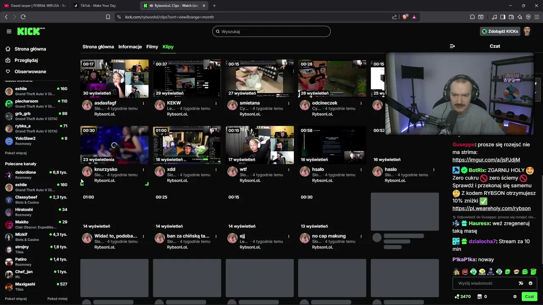Open options menu for clip hasło
The width and height of the screenshot is (543, 305).
point(434,169)
